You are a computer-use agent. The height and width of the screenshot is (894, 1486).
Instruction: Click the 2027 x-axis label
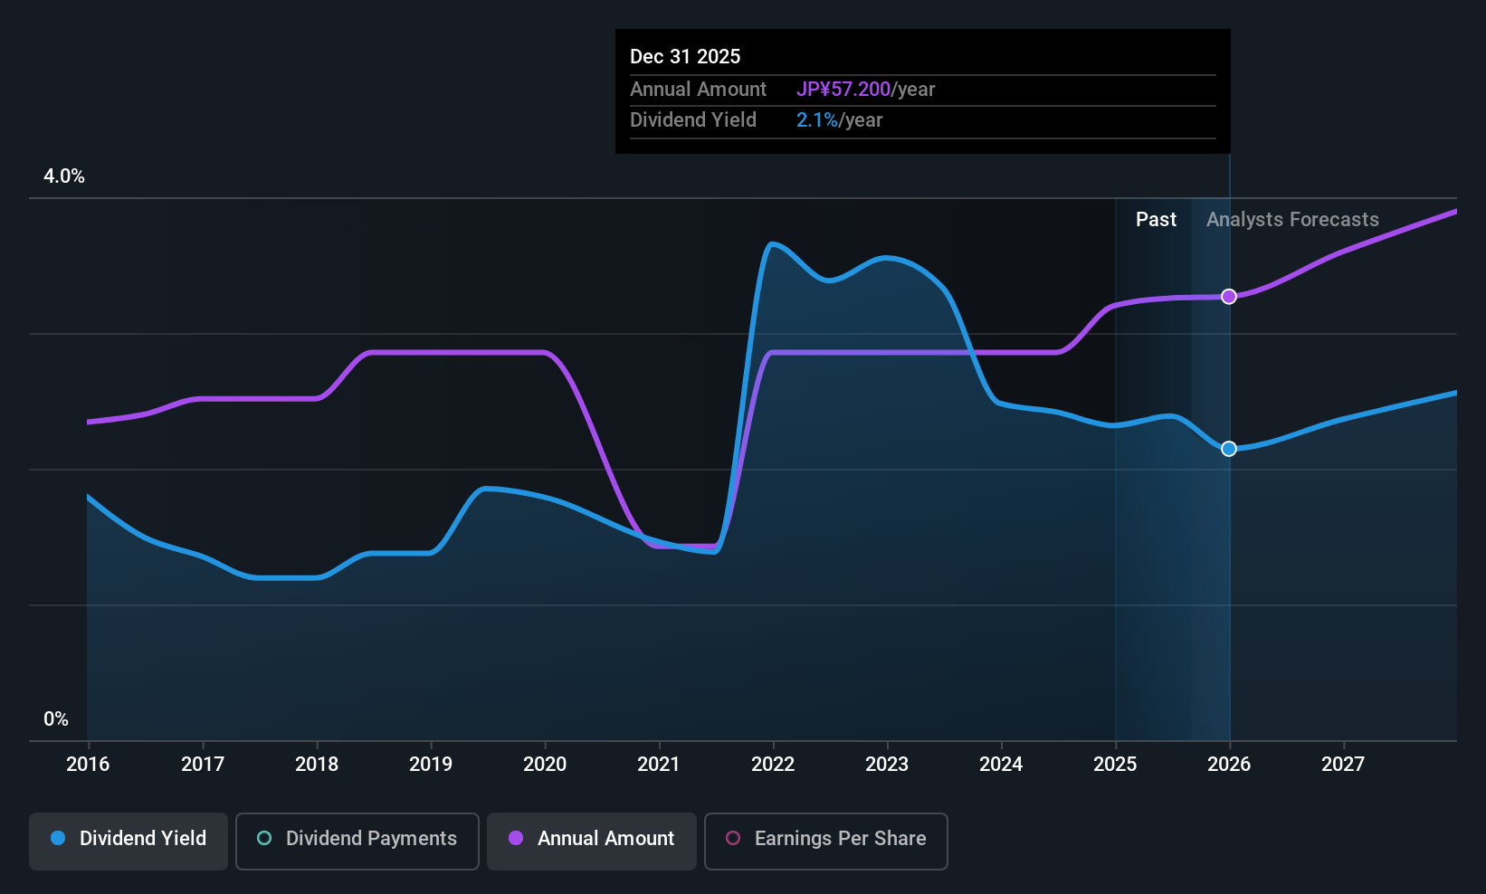tap(1343, 765)
